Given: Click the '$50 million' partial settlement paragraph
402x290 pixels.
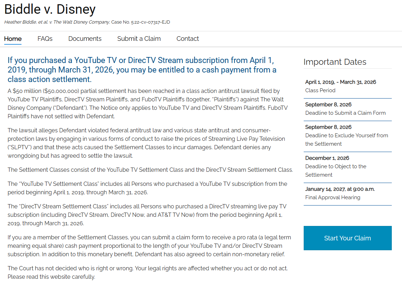Looking at the screenshot, I should click(148, 103).
